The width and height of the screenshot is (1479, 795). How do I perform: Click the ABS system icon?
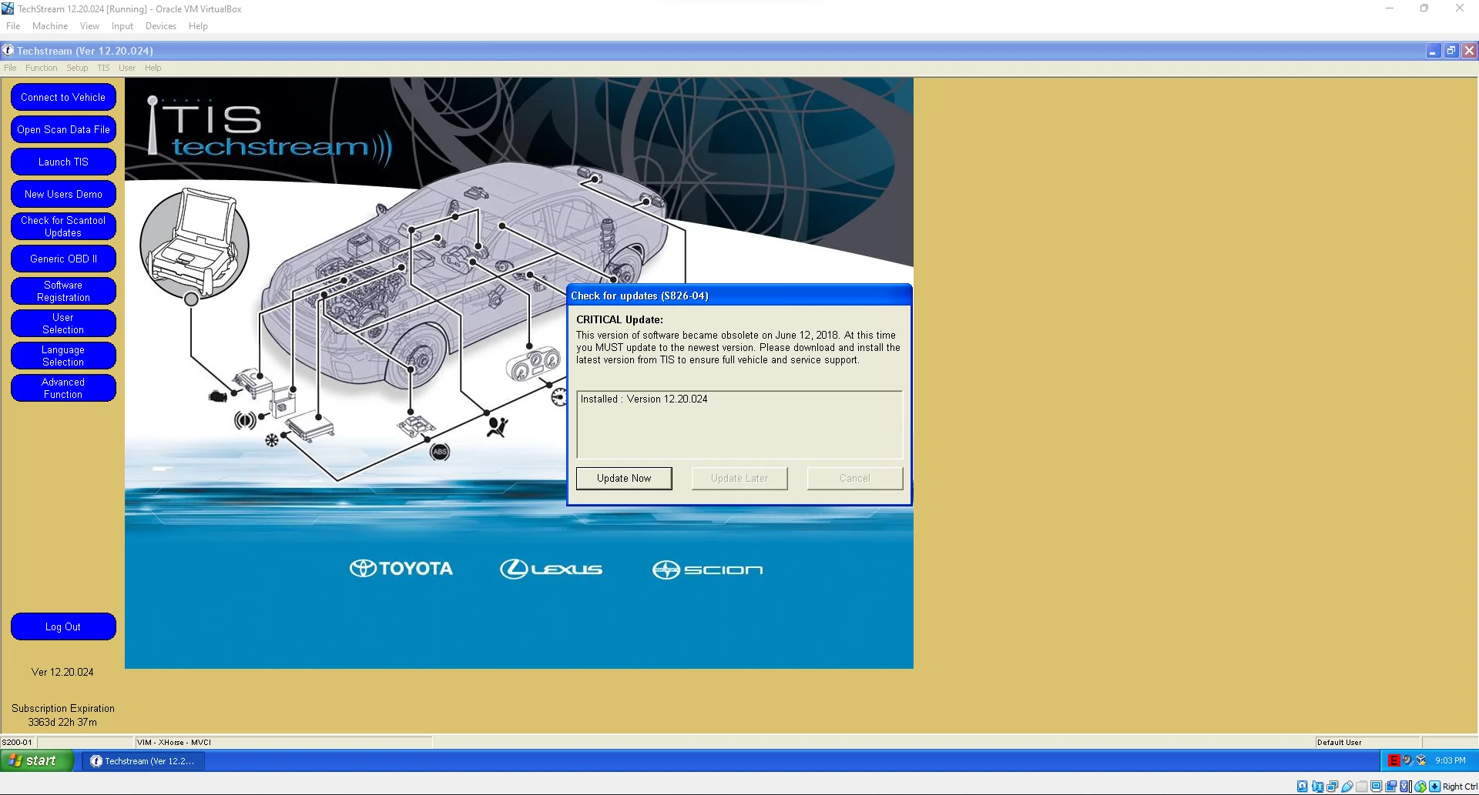[x=440, y=452]
